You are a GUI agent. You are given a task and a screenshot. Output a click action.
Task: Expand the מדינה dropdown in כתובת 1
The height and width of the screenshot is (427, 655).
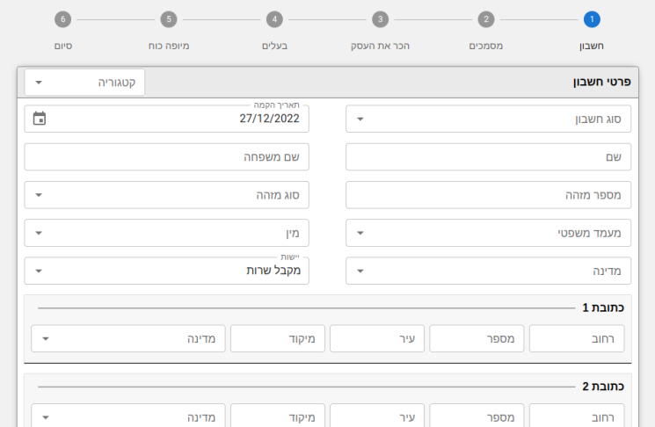click(x=128, y=338)
